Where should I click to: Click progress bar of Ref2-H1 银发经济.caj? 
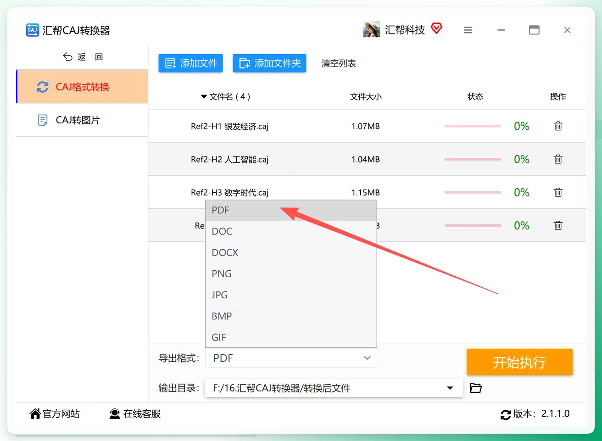(473, 126)
